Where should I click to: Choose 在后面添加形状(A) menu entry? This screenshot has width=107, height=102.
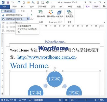tap(14, 15)
